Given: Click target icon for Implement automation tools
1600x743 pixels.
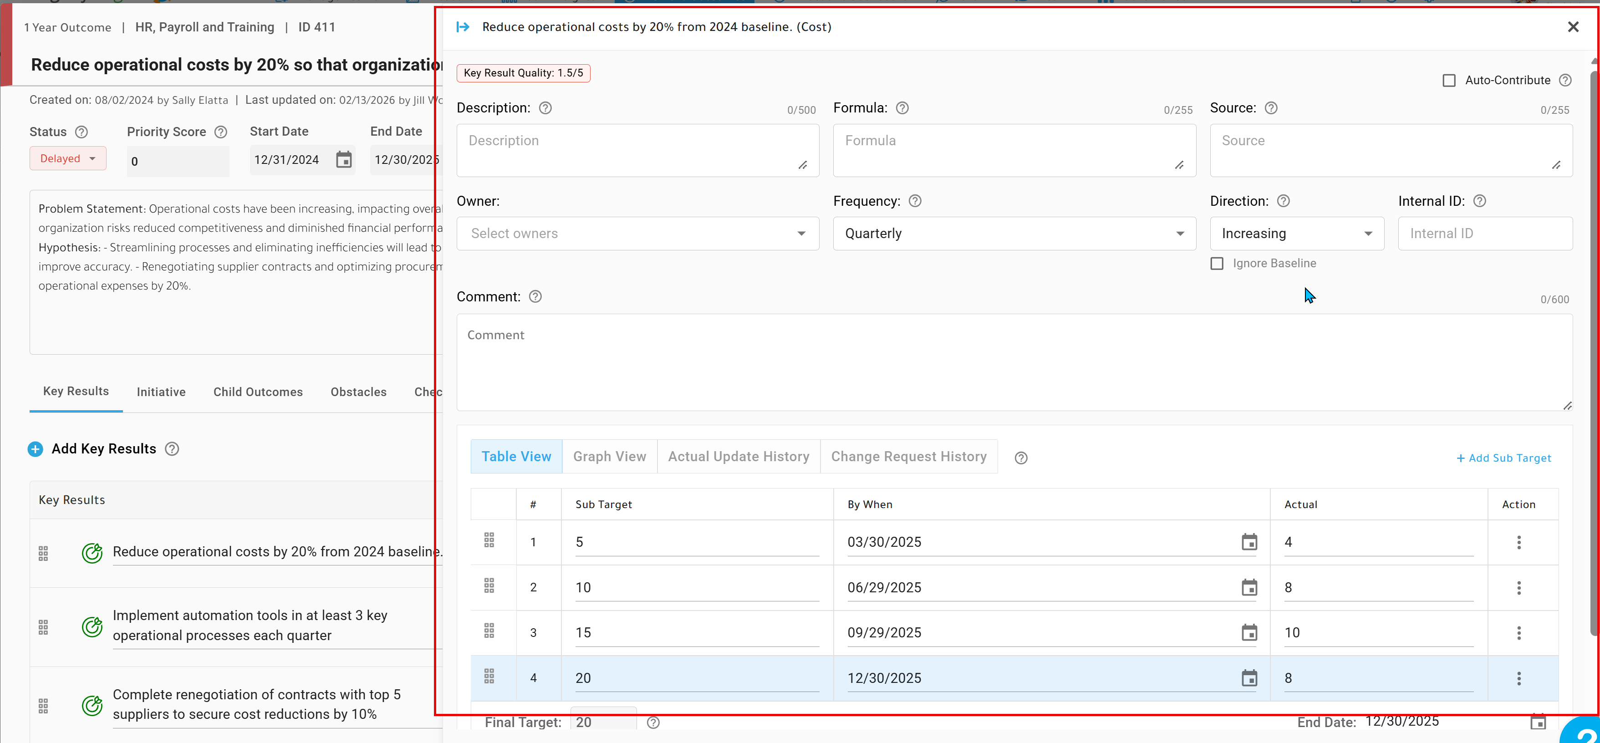Looking at the screenshot, I should pos(92,627).
